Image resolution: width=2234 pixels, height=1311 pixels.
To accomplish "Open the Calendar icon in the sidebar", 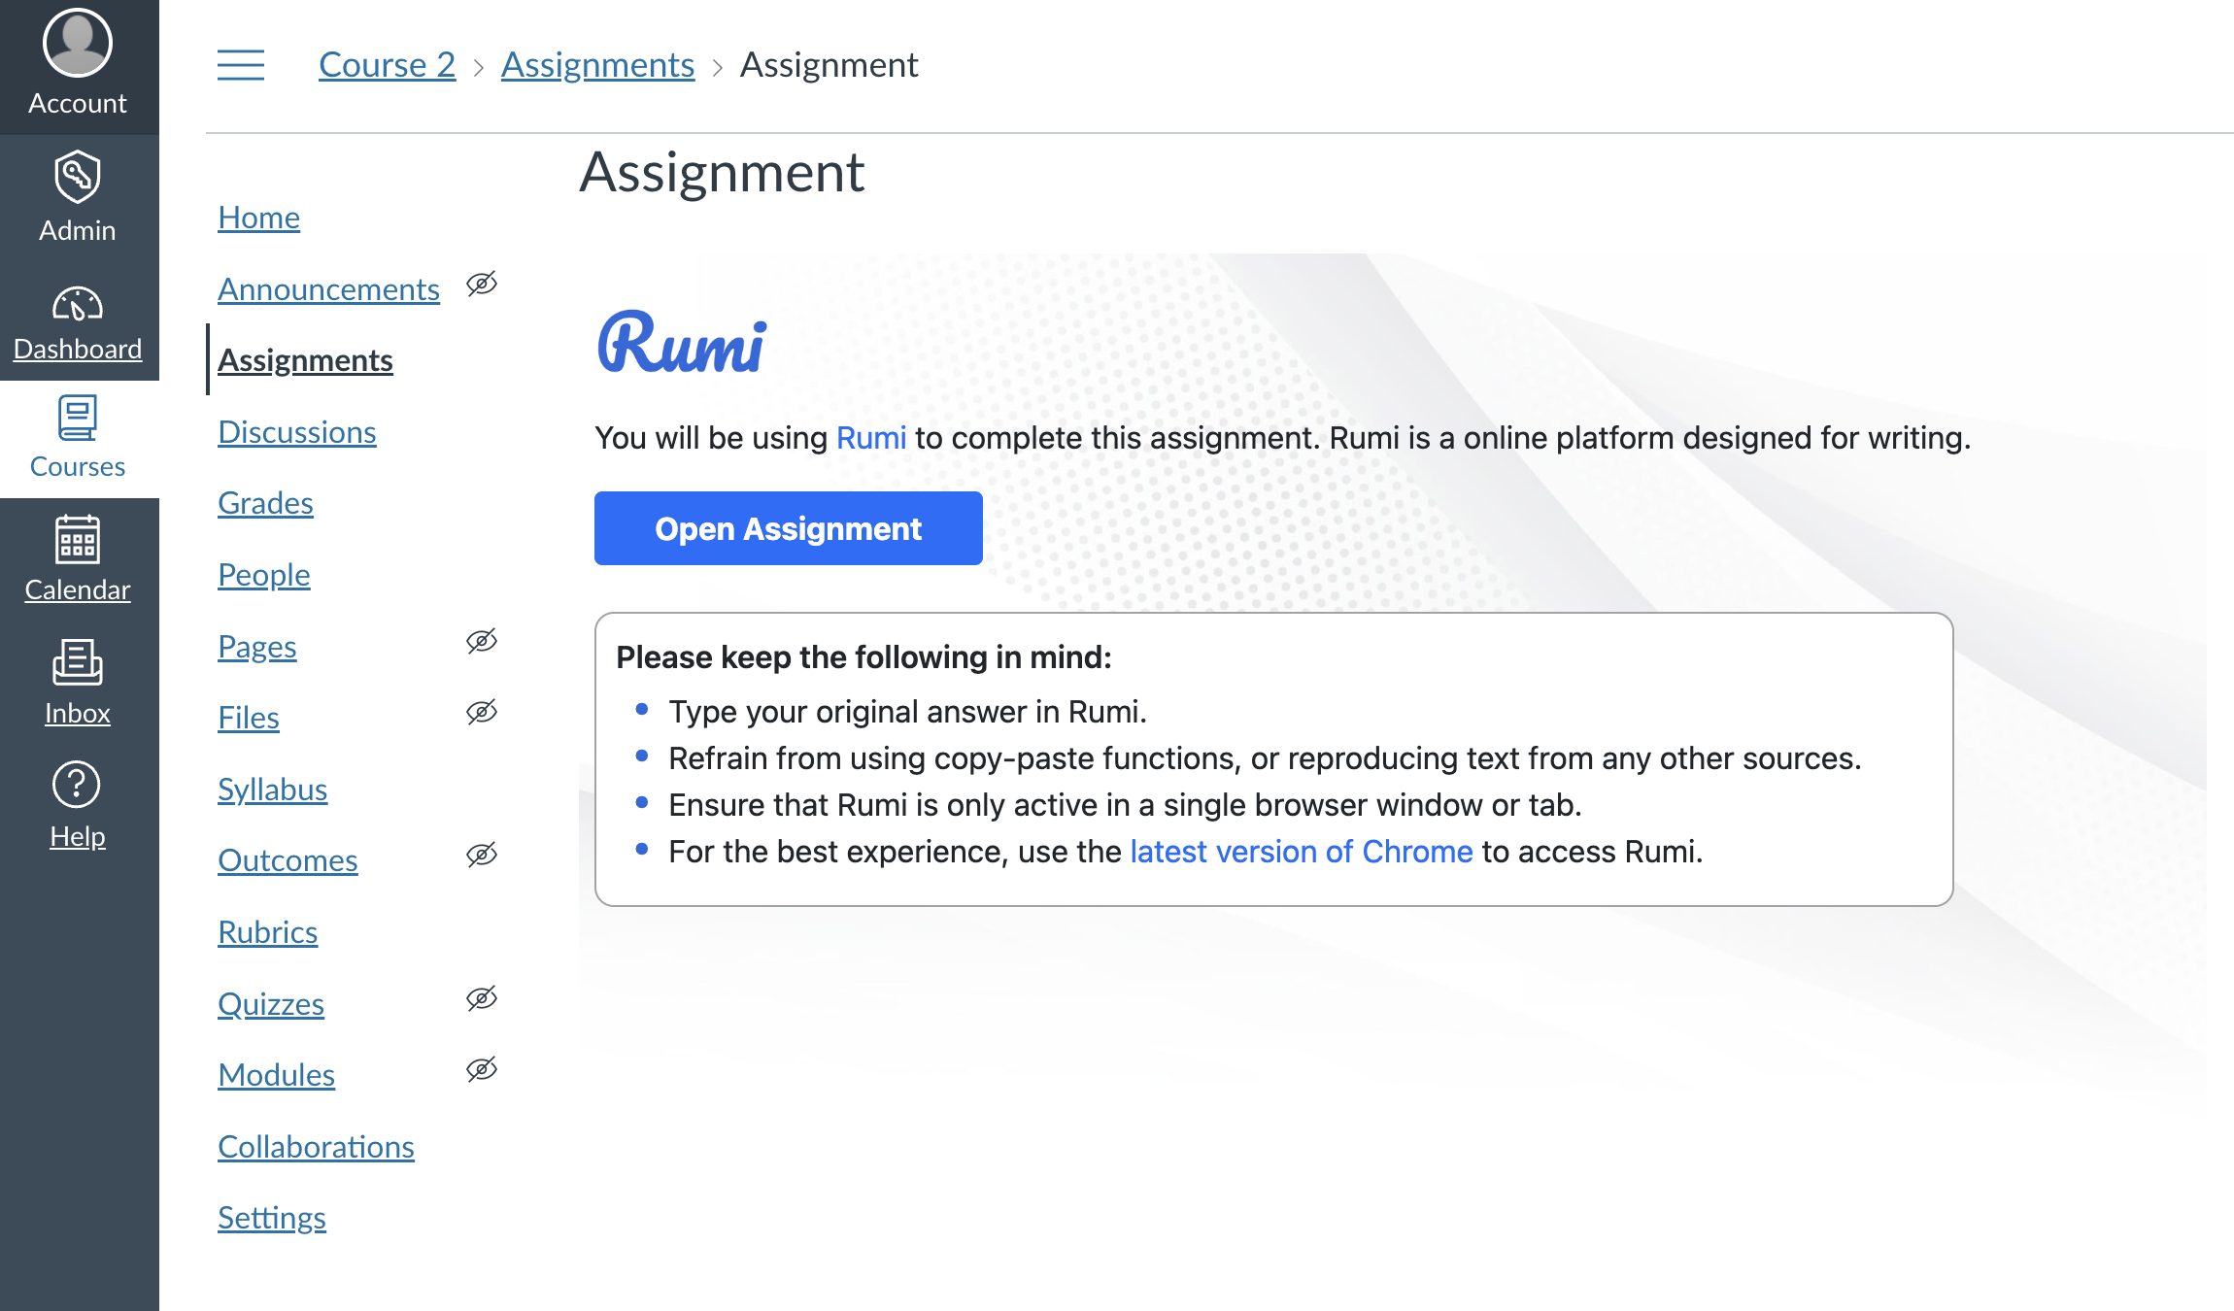I will tap(78, 539).
